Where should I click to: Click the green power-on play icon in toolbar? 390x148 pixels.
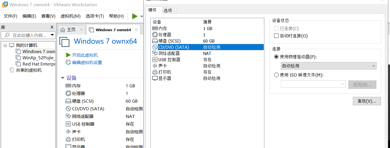[135, 16]
